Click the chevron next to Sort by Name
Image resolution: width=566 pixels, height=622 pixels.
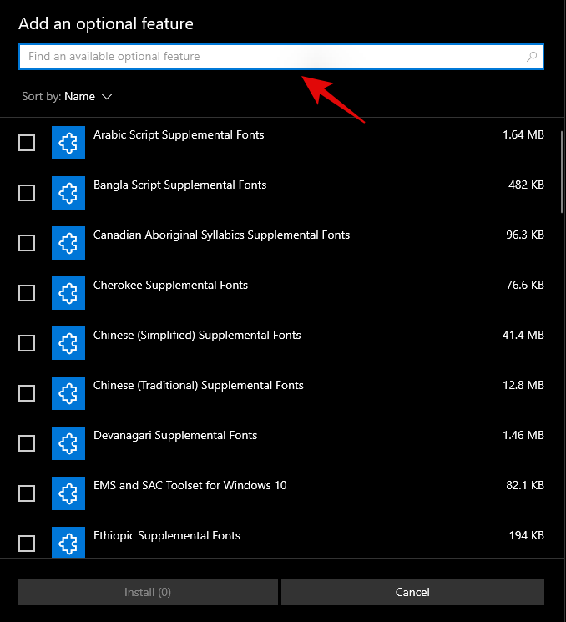107,97
